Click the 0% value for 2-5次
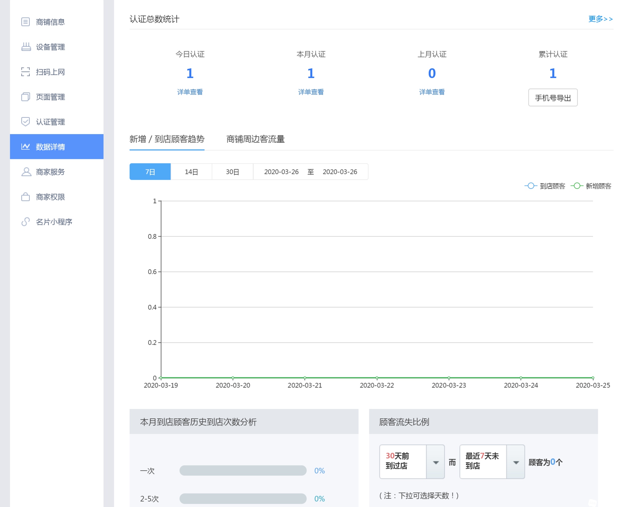 tap(319, 498)
